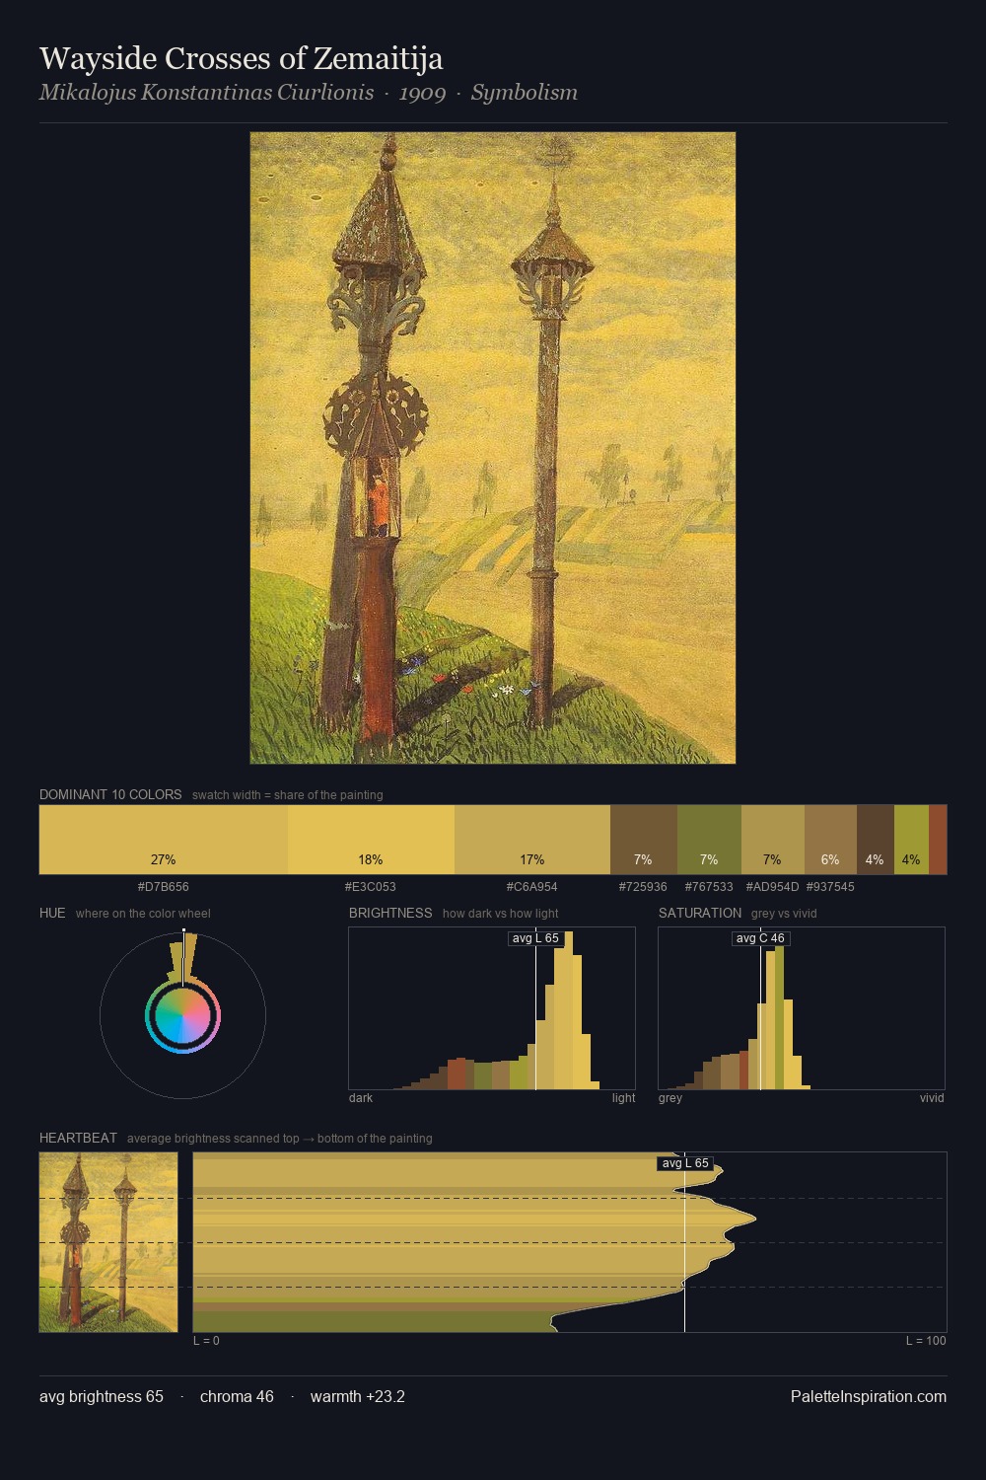Click hex code '#937545'
986x1480 pixels.
[830, 887]
